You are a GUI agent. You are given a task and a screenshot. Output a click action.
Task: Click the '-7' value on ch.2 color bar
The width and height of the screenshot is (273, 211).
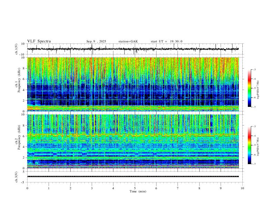pos(254,164)
